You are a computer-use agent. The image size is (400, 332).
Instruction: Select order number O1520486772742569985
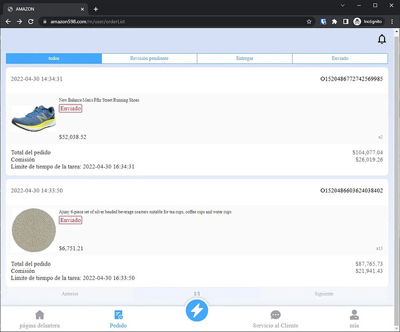351,79
